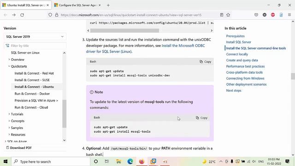The width and height of the screenshot is (295, 166).
Task: Select the 'Ubuntu: Install SQL Server' tab
Action: click(x=26, y=5)
